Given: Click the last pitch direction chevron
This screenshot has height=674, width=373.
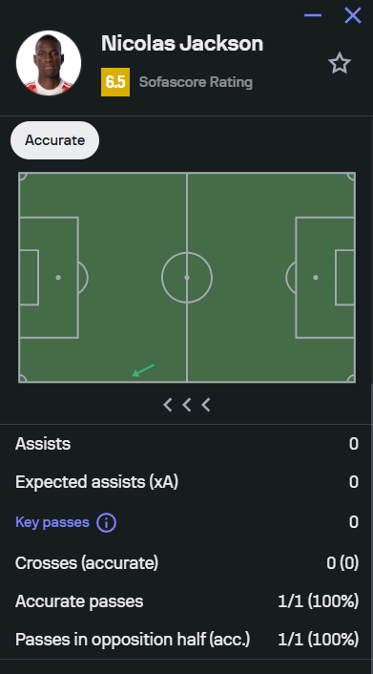Looking at the screenshot, I should [206, 405].
